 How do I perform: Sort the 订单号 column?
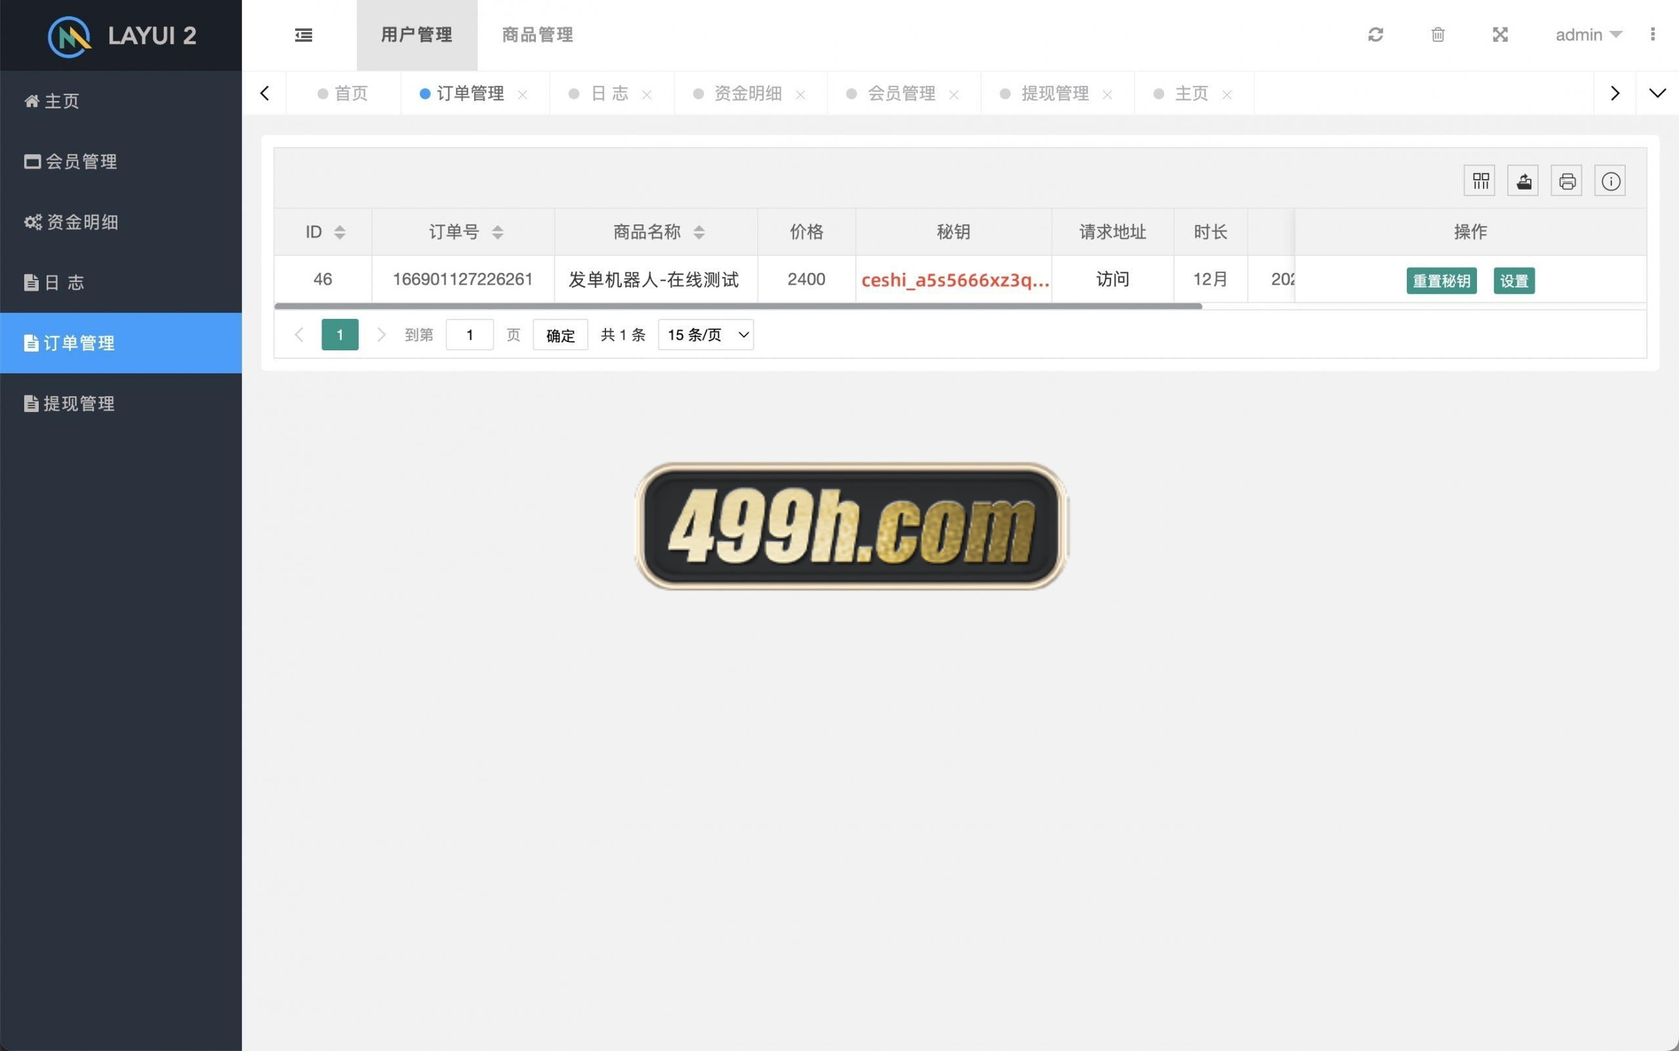[498, 232]
